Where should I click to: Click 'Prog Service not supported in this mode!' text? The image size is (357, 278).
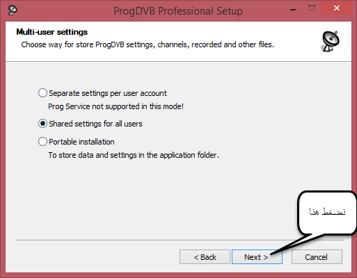[x=116, y=106]
